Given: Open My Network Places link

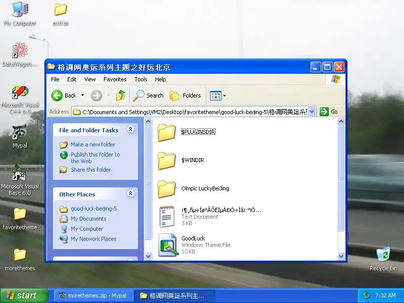Looking at the screenshot, I should [93, 239].
